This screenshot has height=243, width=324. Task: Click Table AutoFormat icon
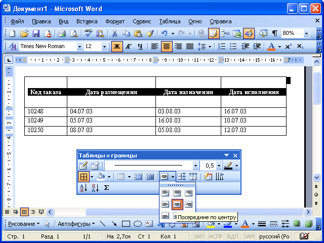coord(208,177)
